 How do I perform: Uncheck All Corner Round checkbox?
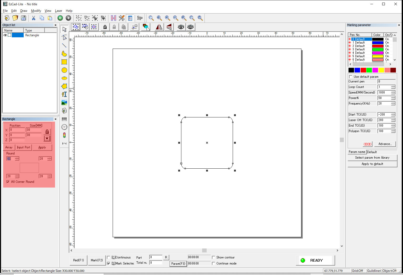click(8, 182)
